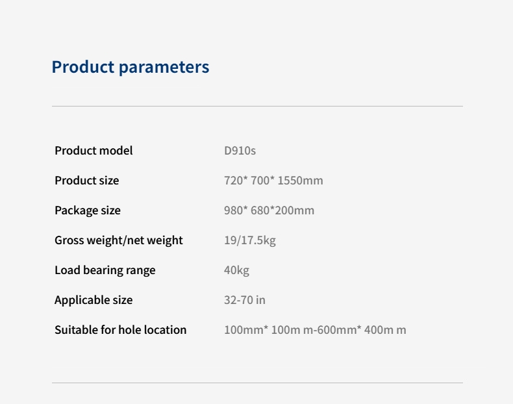Image resolution: width=513 pixels, height=404 pixels.
Task: Click the D910s model value
Action: [240, 151]
